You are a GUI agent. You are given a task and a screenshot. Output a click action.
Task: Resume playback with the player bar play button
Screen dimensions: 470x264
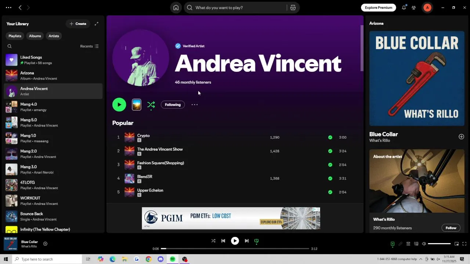[235, 241]
